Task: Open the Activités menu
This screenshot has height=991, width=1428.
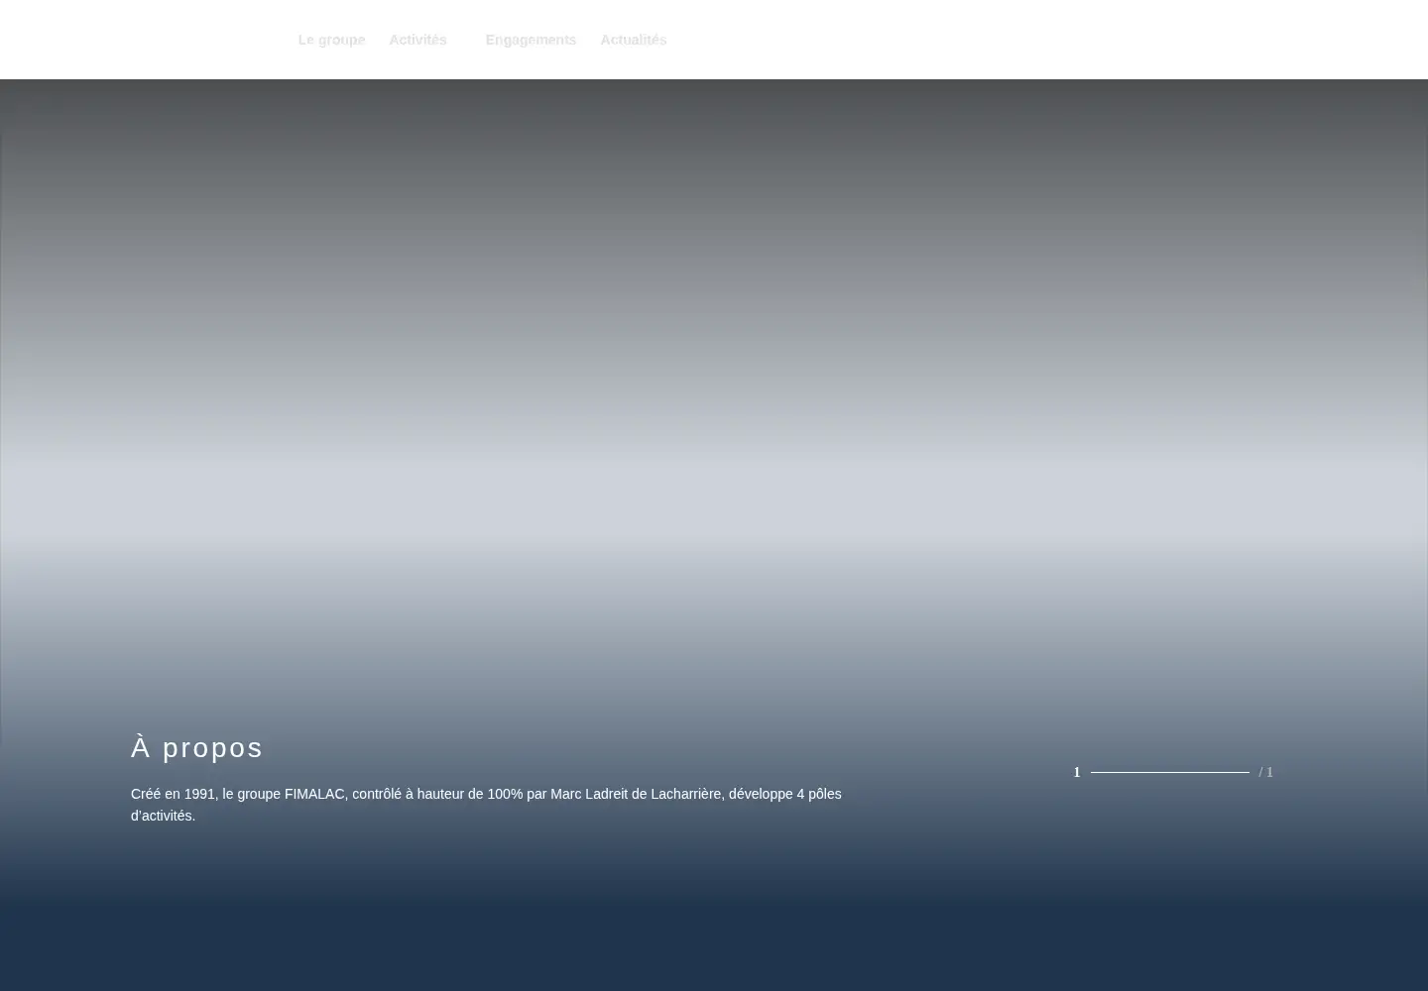Action: pyautogui.click(x=417, y=40)
